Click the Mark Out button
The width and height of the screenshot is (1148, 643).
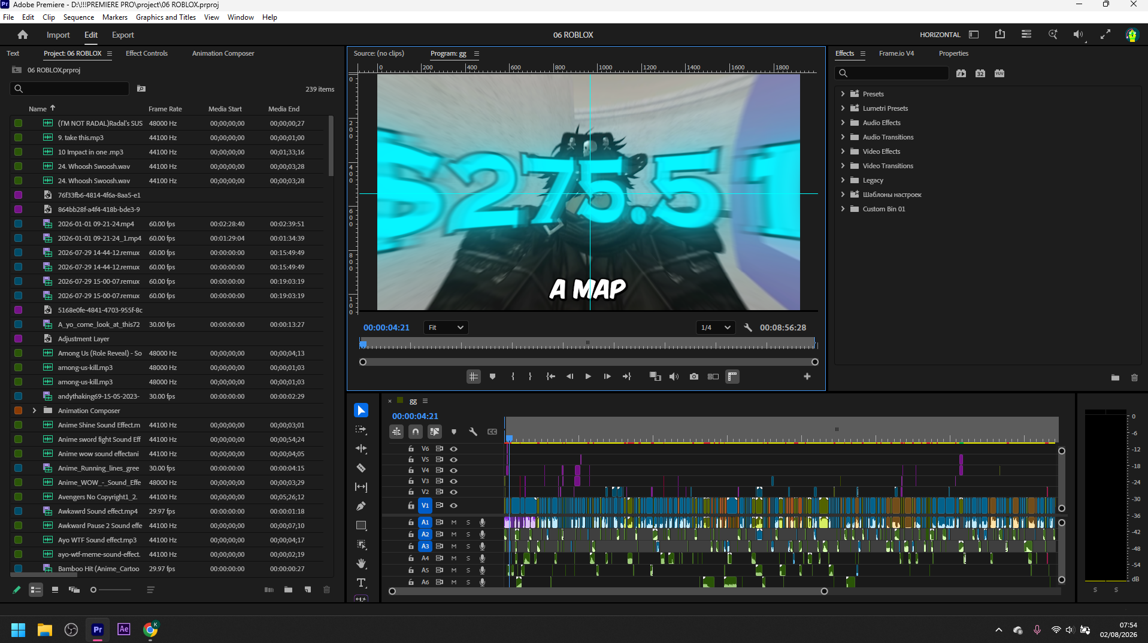point(530,377)
